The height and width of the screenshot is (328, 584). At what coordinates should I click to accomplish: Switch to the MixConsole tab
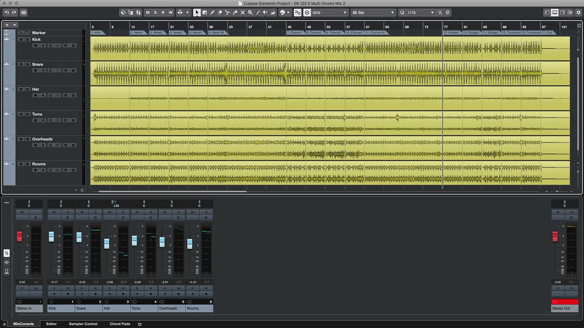click(x=23, y=324)
